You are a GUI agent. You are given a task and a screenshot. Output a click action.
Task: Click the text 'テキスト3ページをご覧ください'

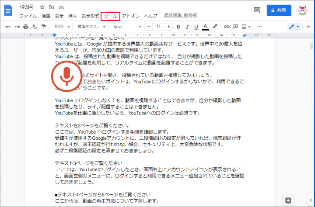click(88, 163)
